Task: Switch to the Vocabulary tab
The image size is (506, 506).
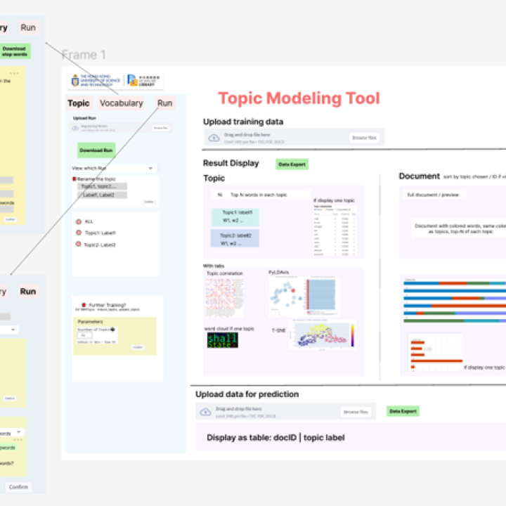Action: (121, 103)
